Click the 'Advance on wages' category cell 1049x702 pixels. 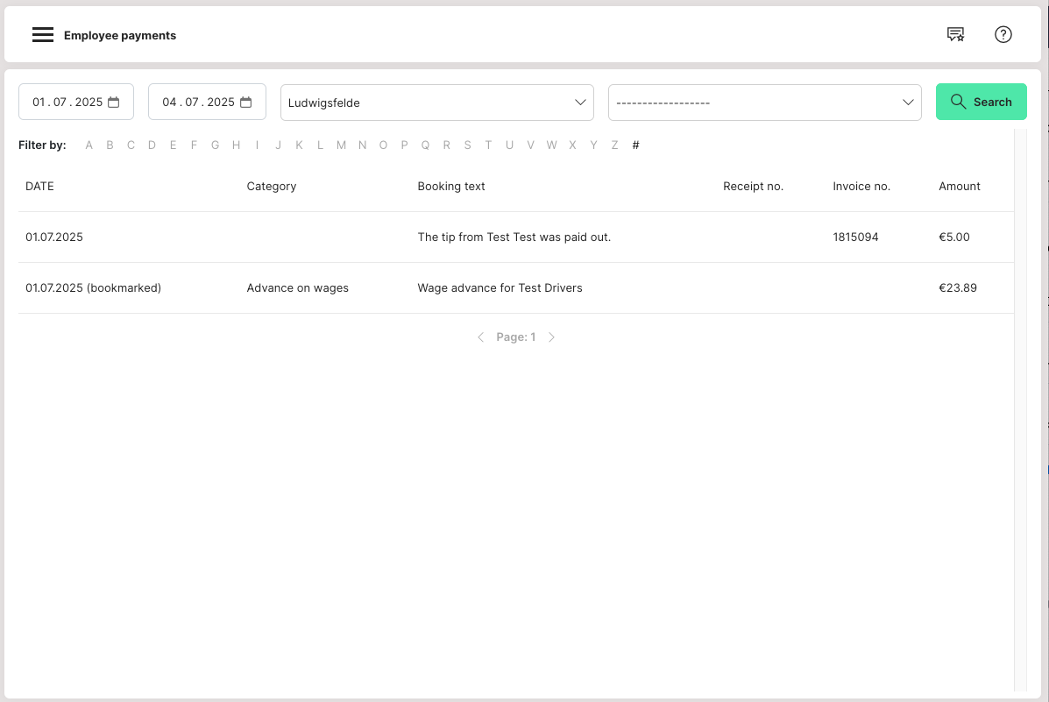[x=298, y=287]
